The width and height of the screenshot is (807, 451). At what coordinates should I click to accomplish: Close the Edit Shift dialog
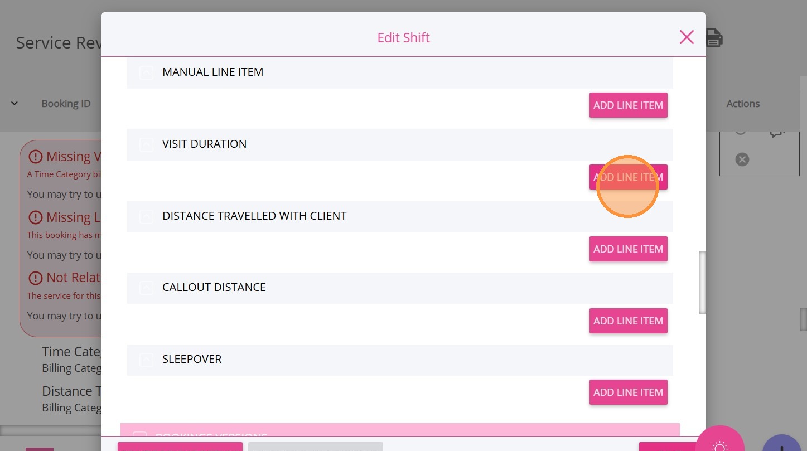pyautogui.click(x=687, y=37)
